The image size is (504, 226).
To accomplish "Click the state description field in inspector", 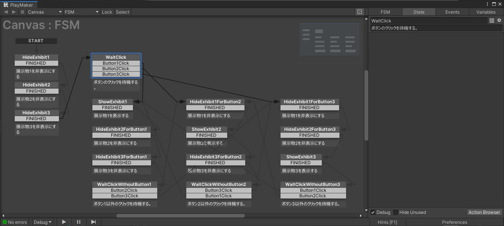I will point(436,28).
